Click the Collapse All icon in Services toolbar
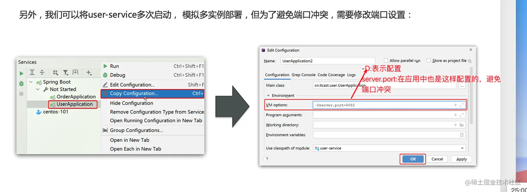Screen dimensions: 527x192 (42, 73)
